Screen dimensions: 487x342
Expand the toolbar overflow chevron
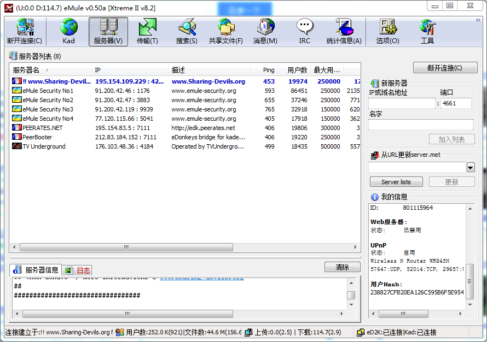[478, 20]
